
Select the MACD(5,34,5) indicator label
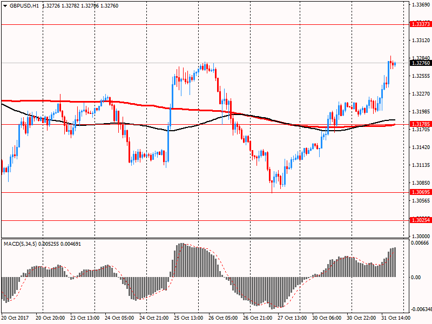(20, 244)
